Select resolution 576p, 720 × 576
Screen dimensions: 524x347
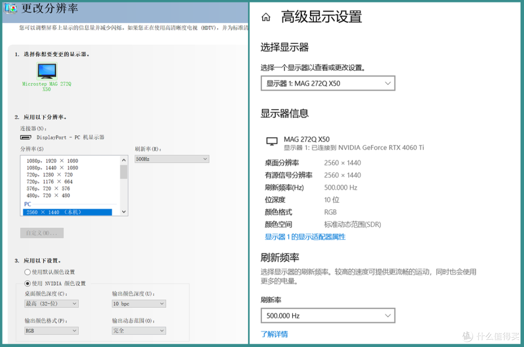click(48, 188)
